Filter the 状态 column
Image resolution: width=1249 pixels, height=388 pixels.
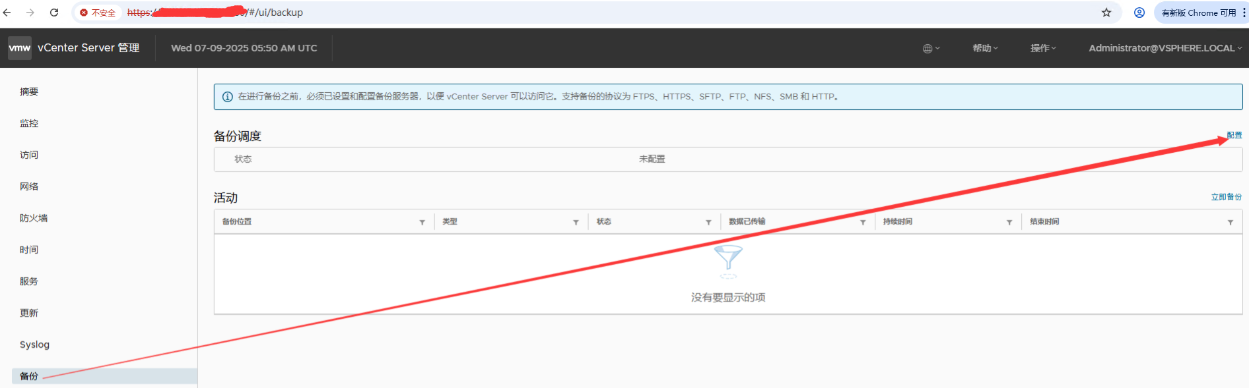click(708, 222)
